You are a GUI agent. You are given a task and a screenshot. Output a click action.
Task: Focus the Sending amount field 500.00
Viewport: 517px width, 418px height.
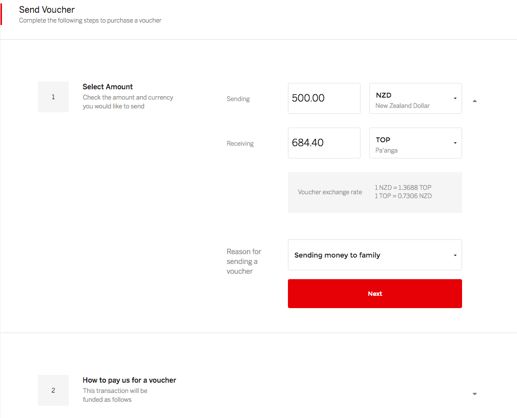(324, 98)
